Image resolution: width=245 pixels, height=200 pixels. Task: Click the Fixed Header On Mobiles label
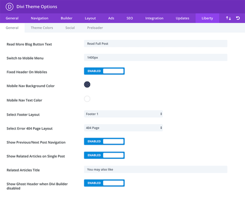point(27,72)
